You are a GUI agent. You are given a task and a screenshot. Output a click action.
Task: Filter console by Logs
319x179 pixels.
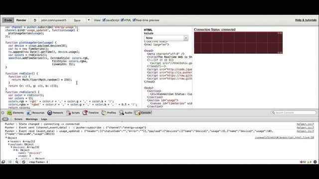click(x=44, y=119)
